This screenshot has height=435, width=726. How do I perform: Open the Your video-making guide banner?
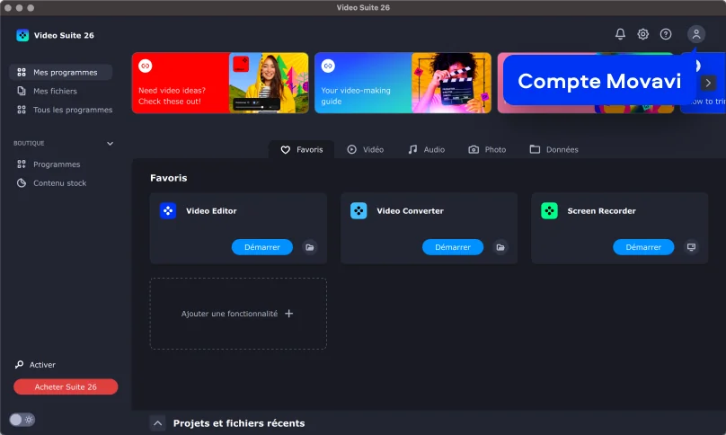click(403, 83)
